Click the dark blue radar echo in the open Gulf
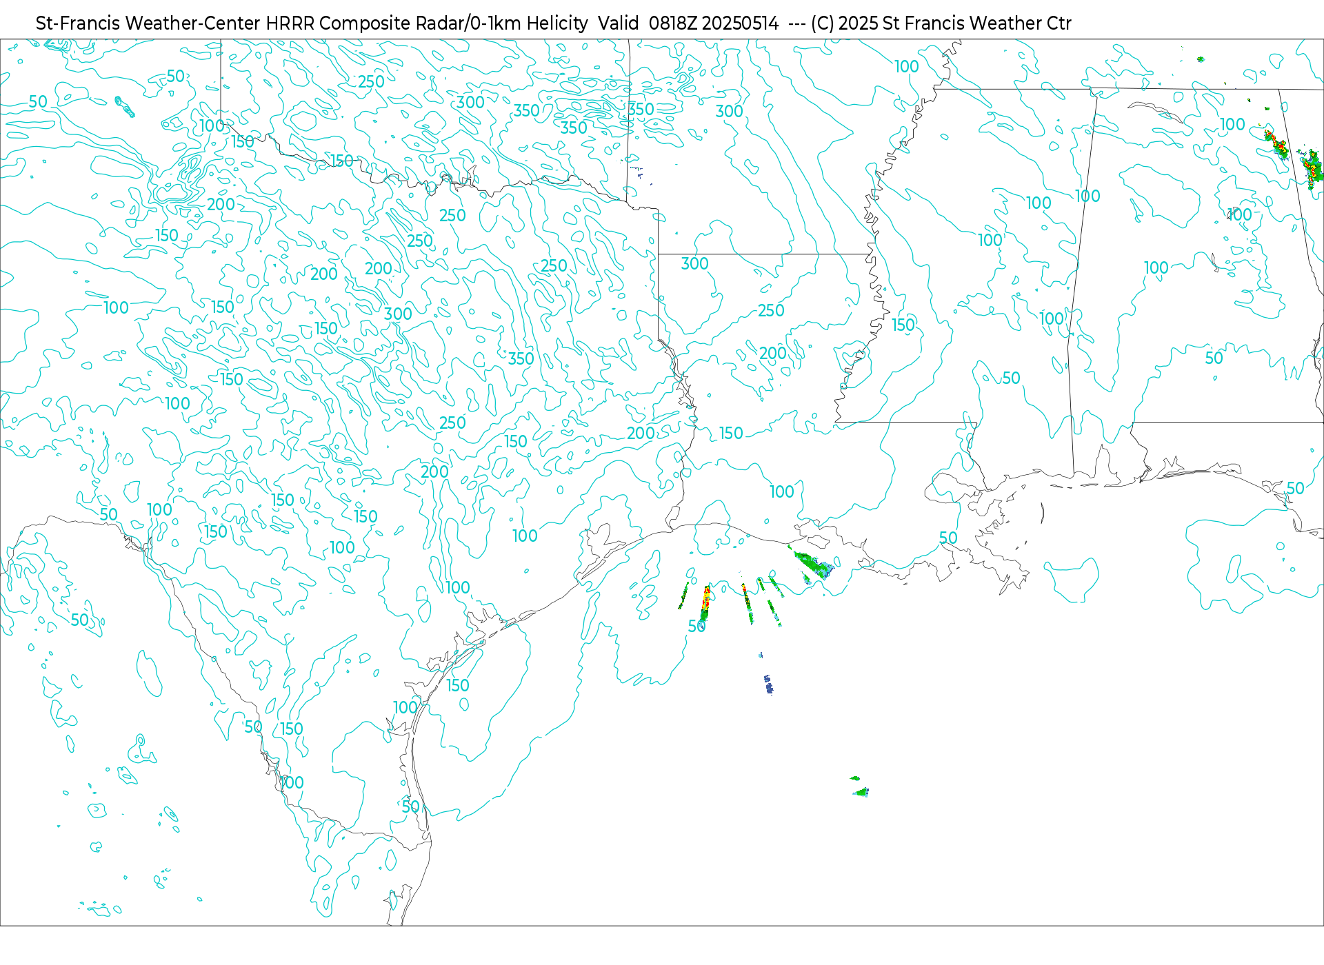 click(x=768, y=684)
